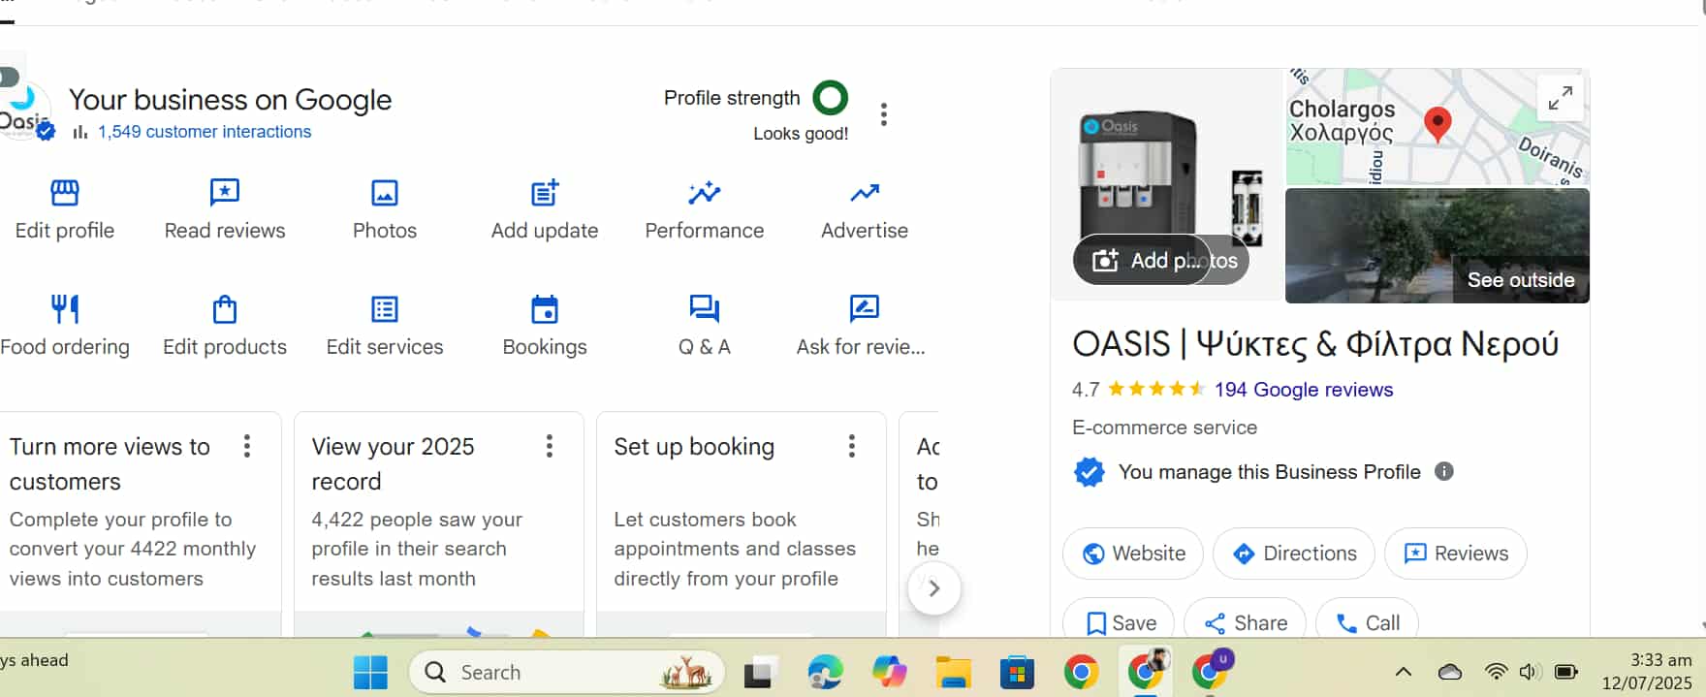Image resolution: width=1706 pixels, height=697 pixels.
Task: Open options menu on 'View your 2025 record' card
Action: (549, 446)
